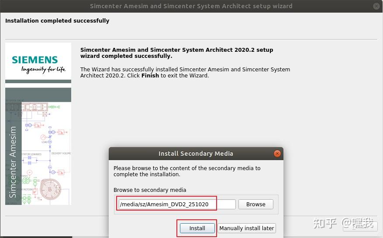Click the Install Secondary Media title bar
This screenshot has height=238, width=383.
(x=196, y=154)
